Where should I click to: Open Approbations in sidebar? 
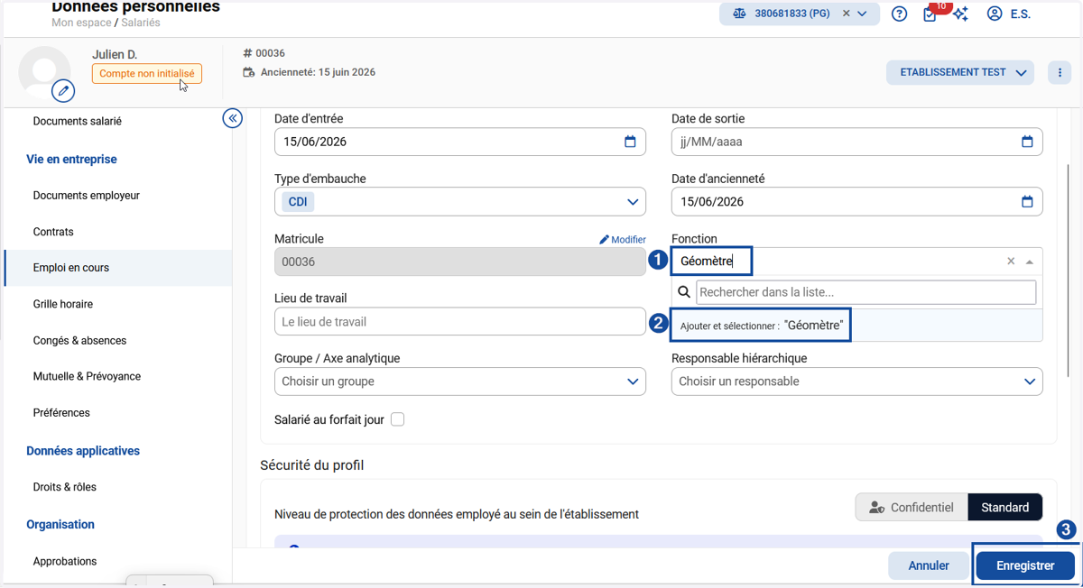65,561
